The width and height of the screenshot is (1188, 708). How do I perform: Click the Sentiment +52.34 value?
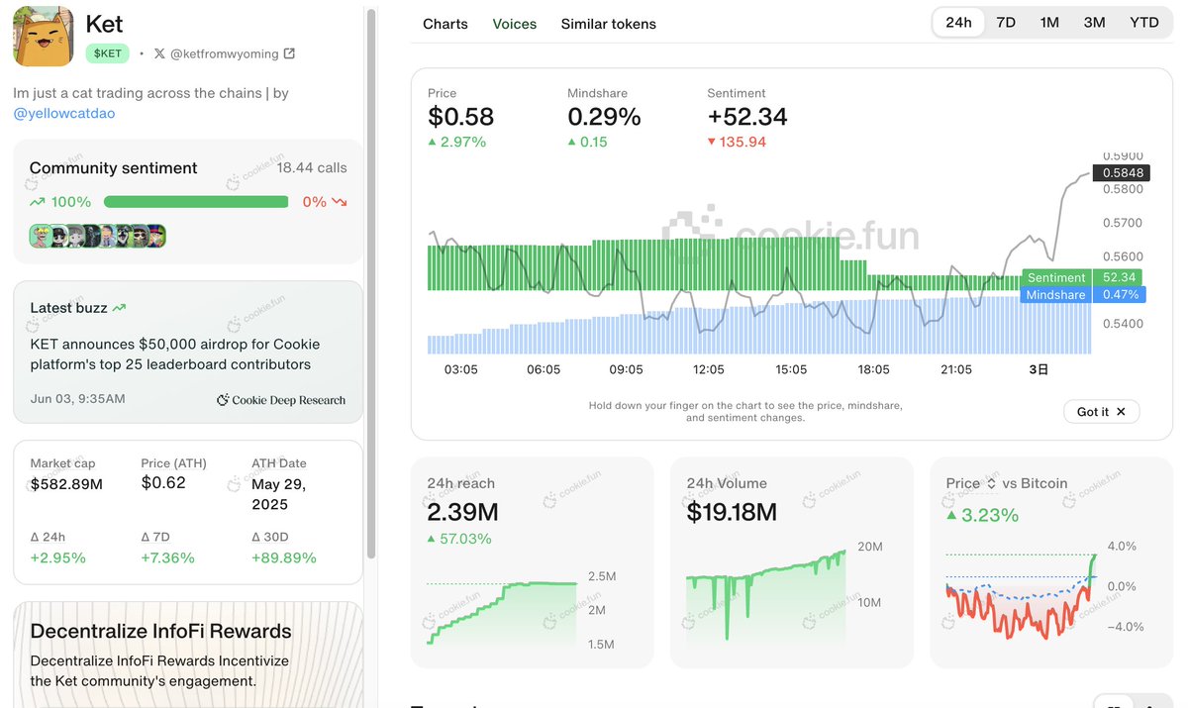[747, 117]
